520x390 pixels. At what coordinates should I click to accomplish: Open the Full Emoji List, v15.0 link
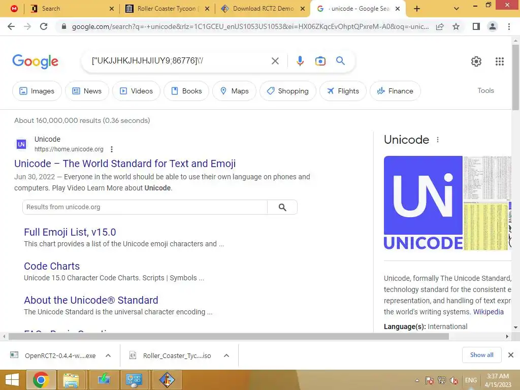click(70, 232)
